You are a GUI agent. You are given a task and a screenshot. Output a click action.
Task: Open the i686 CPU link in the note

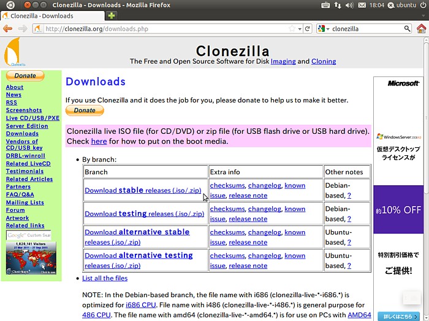(x=140, y=305)
